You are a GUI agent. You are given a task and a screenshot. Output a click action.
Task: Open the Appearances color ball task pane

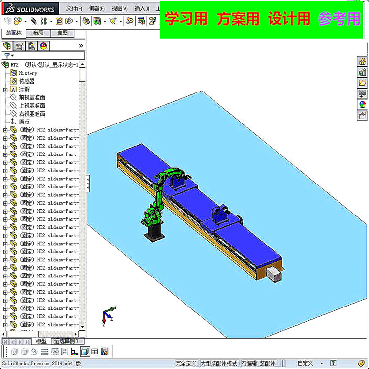coord(362,104)
